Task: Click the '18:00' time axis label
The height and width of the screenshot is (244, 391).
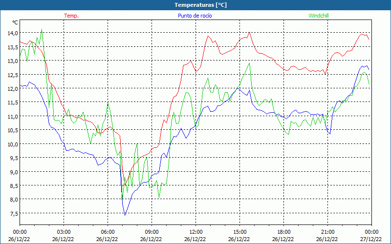Action: coord(284,232)
